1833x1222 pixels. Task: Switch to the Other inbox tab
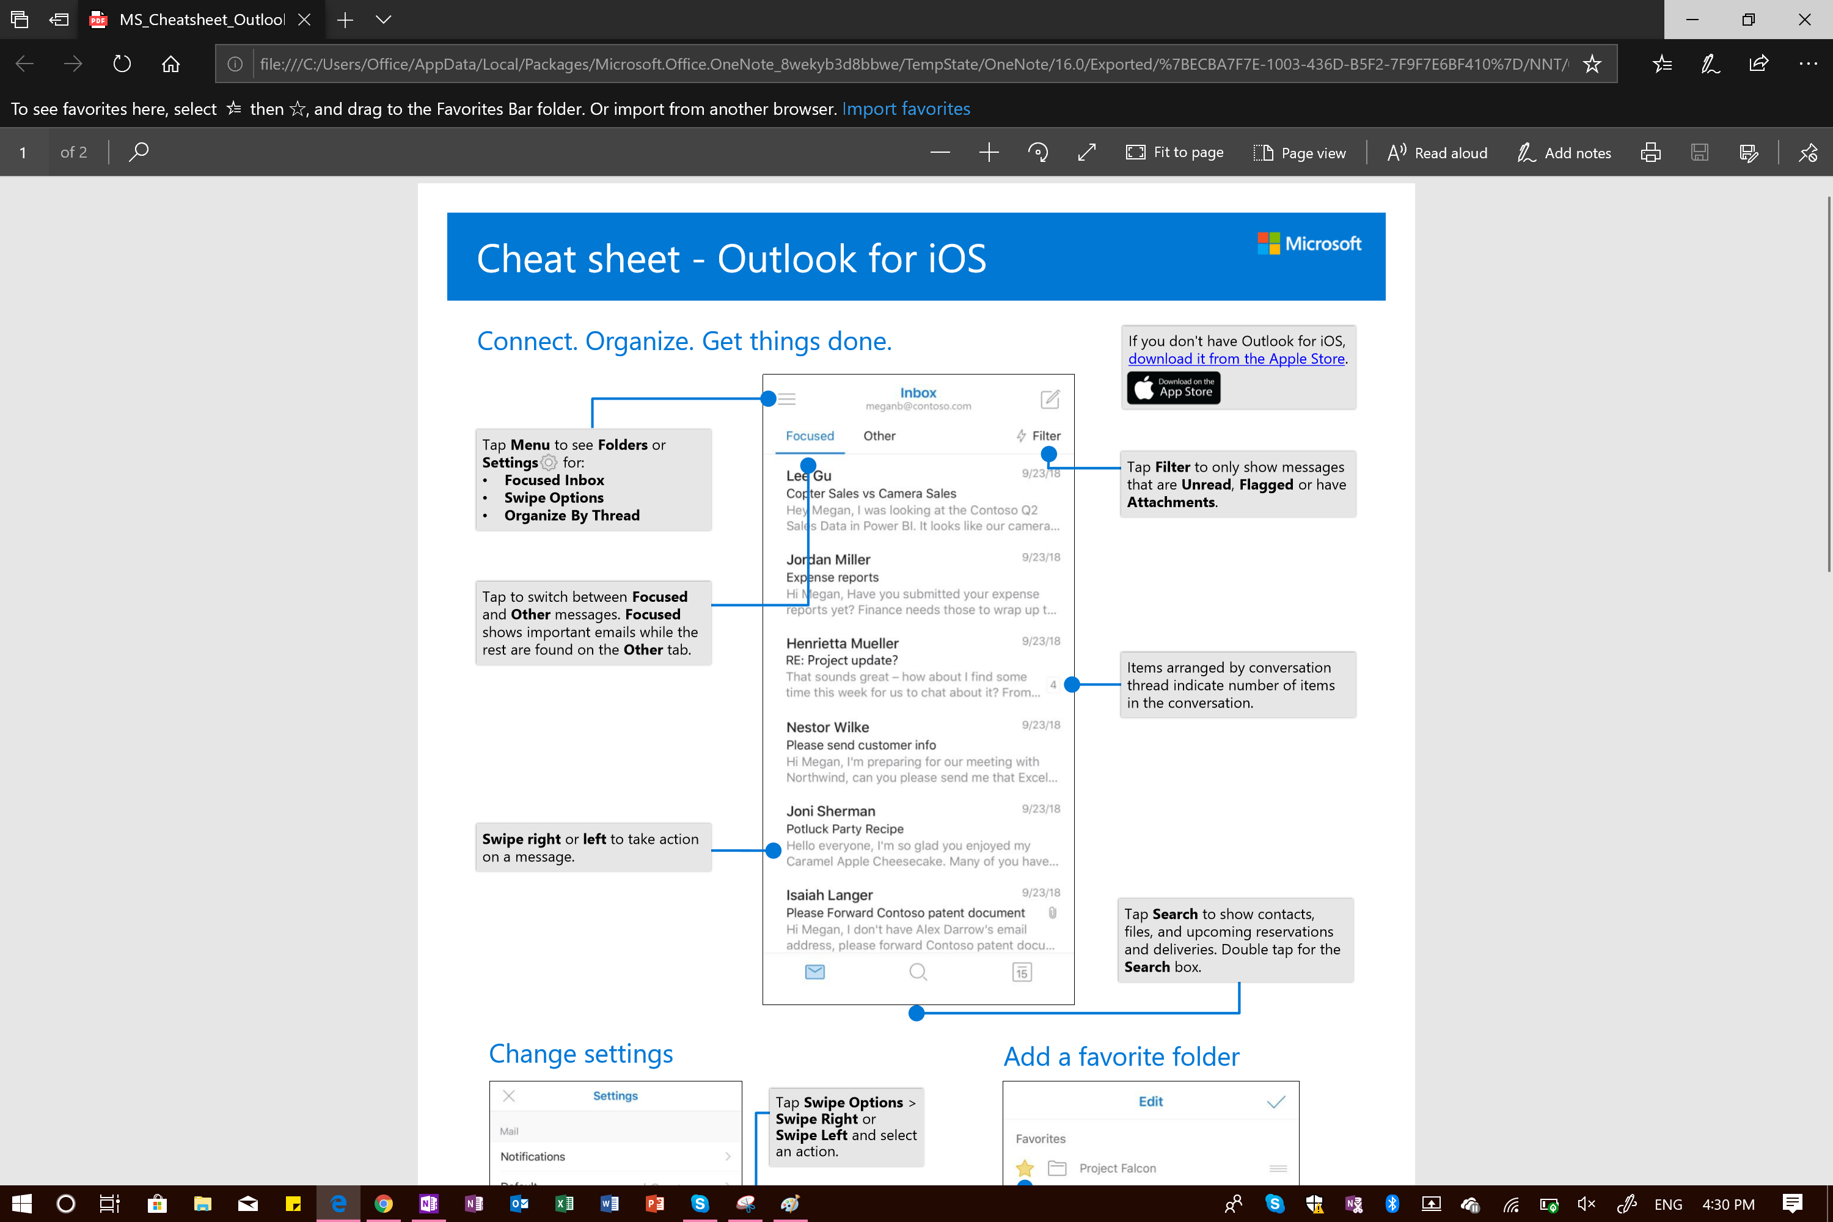(x=880, y=435)
